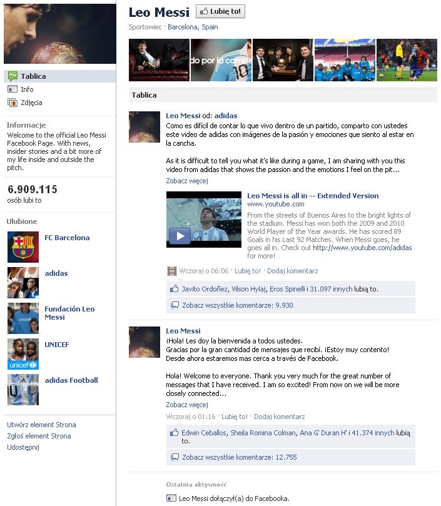Click the Lubię to! button beside Leo Messi
The width and height of the screenshot is (441, 506).
(220, 11)
